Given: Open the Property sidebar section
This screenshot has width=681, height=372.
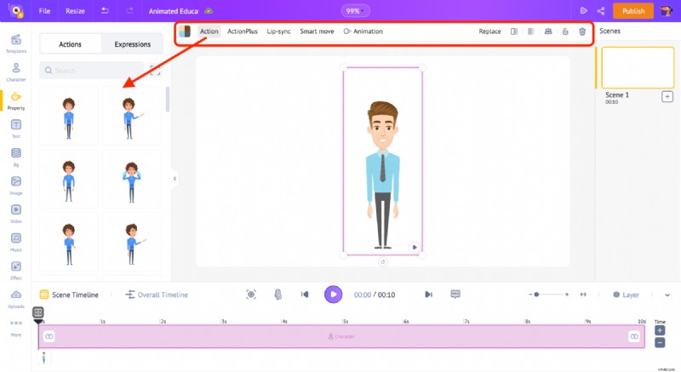Looking at the screenshot, I should [x=16, y=100].
